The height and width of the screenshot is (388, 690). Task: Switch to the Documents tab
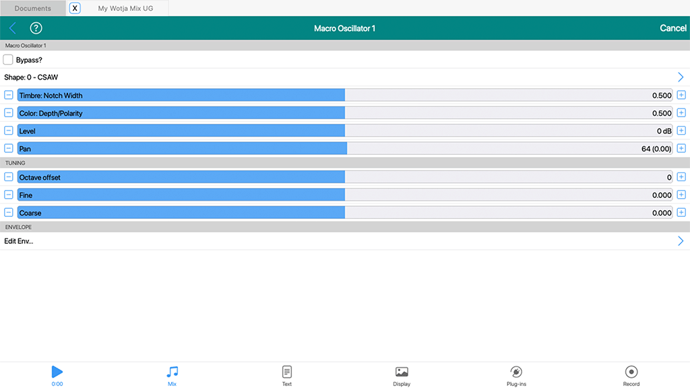(x=33, y=9)
